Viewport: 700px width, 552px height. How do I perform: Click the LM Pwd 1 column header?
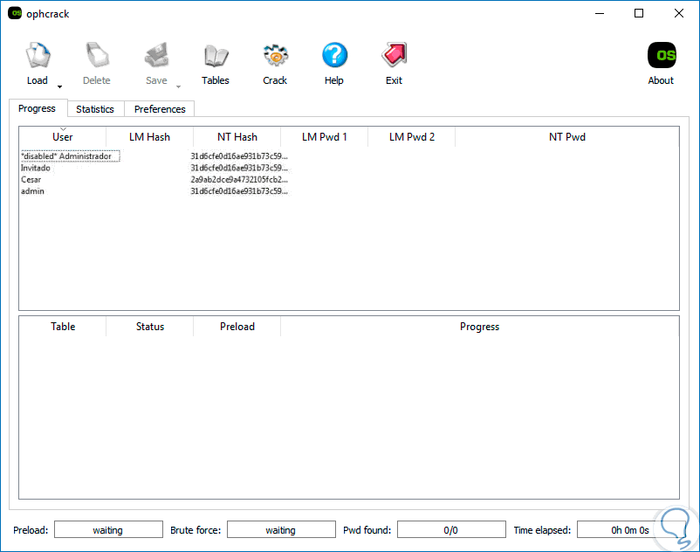pyautogui.click(x=324, y=137)
